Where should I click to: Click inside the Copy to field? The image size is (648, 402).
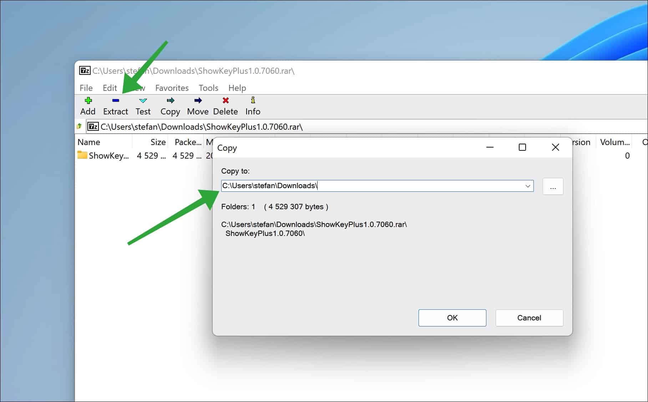coord(357,186)
